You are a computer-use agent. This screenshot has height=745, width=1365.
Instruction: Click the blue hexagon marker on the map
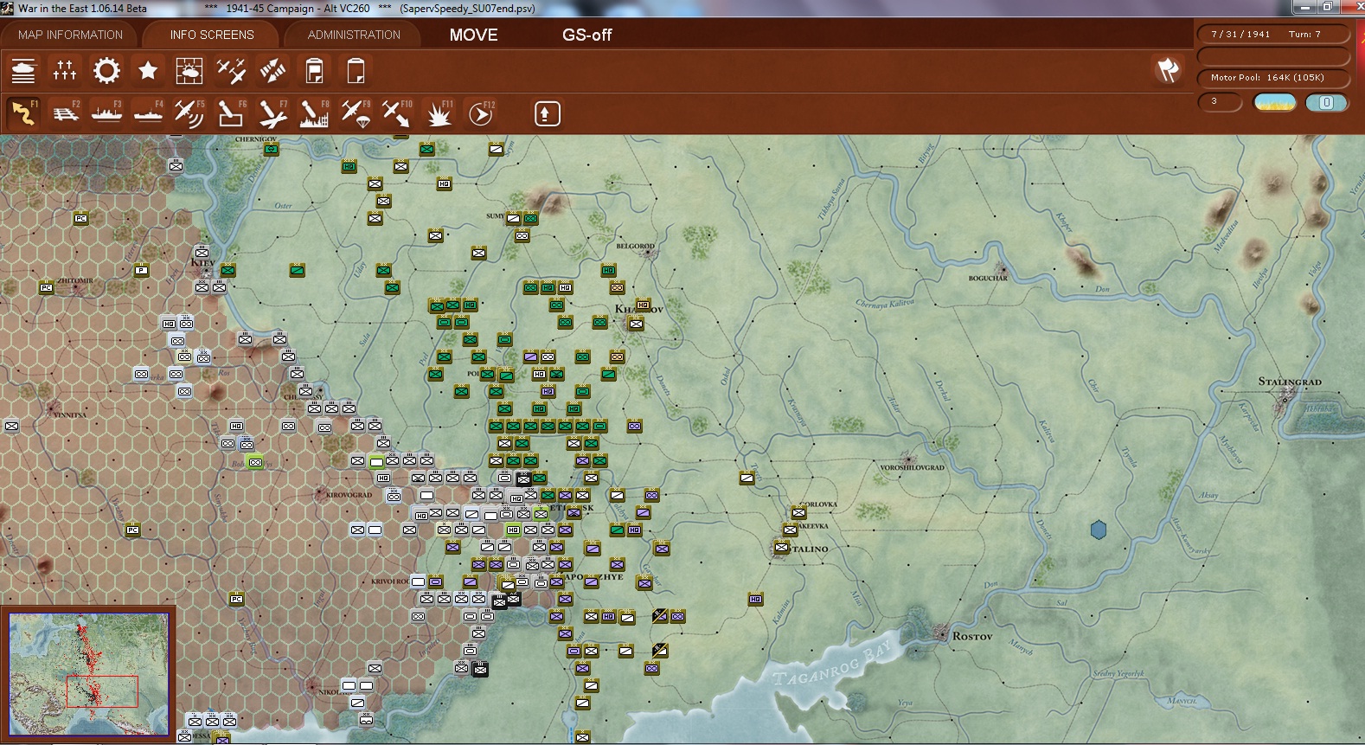1099,530
